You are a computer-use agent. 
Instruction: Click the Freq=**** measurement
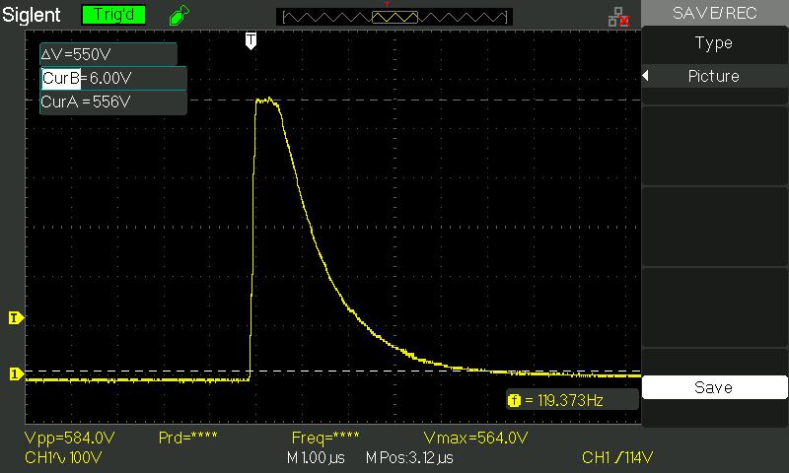coord(325,438)
